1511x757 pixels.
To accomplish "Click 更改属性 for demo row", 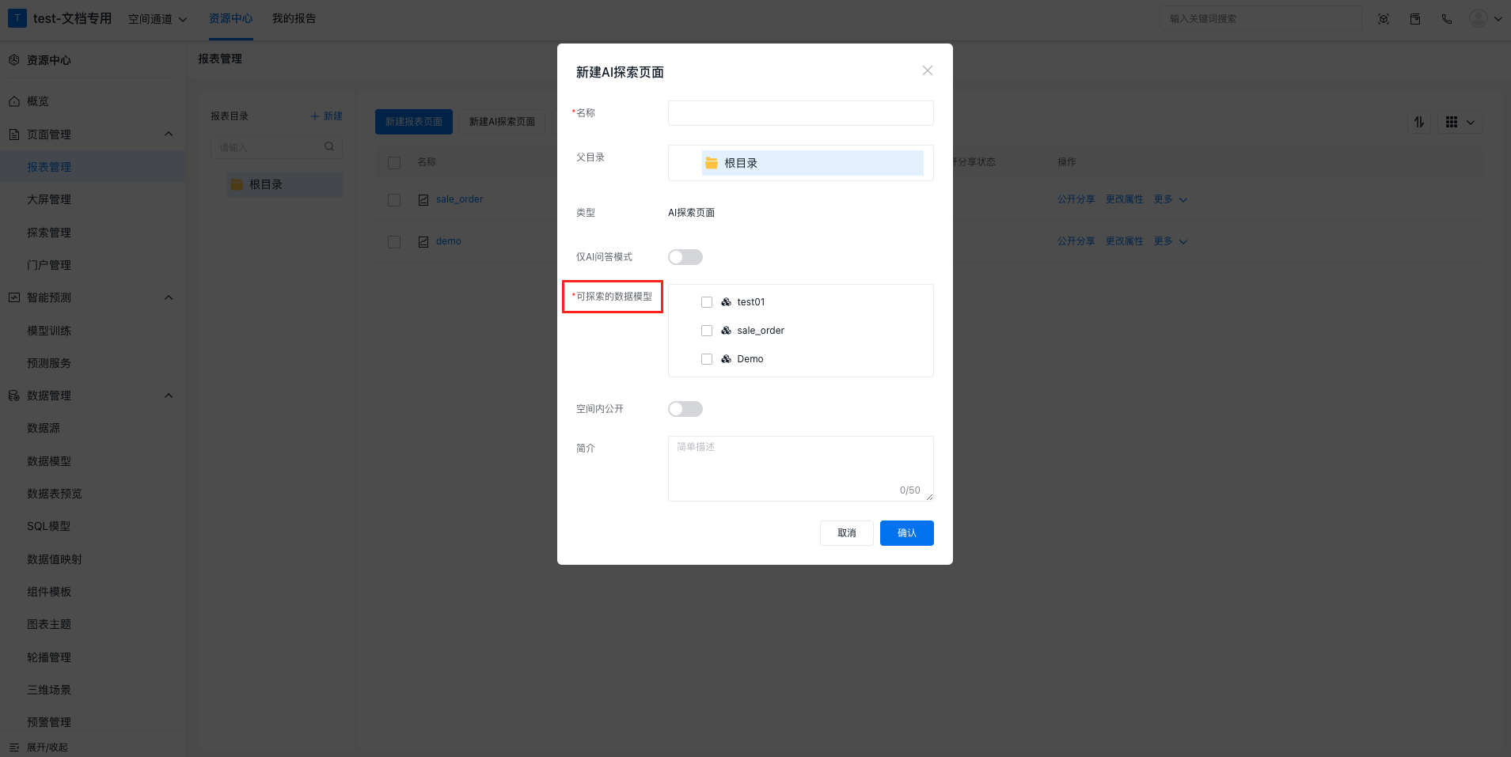I will (x=1124, y=241).
